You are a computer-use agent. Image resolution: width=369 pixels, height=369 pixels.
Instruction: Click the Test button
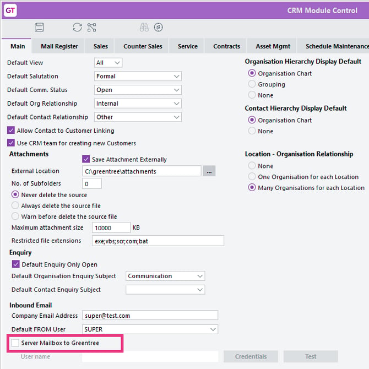coord(311,356)
